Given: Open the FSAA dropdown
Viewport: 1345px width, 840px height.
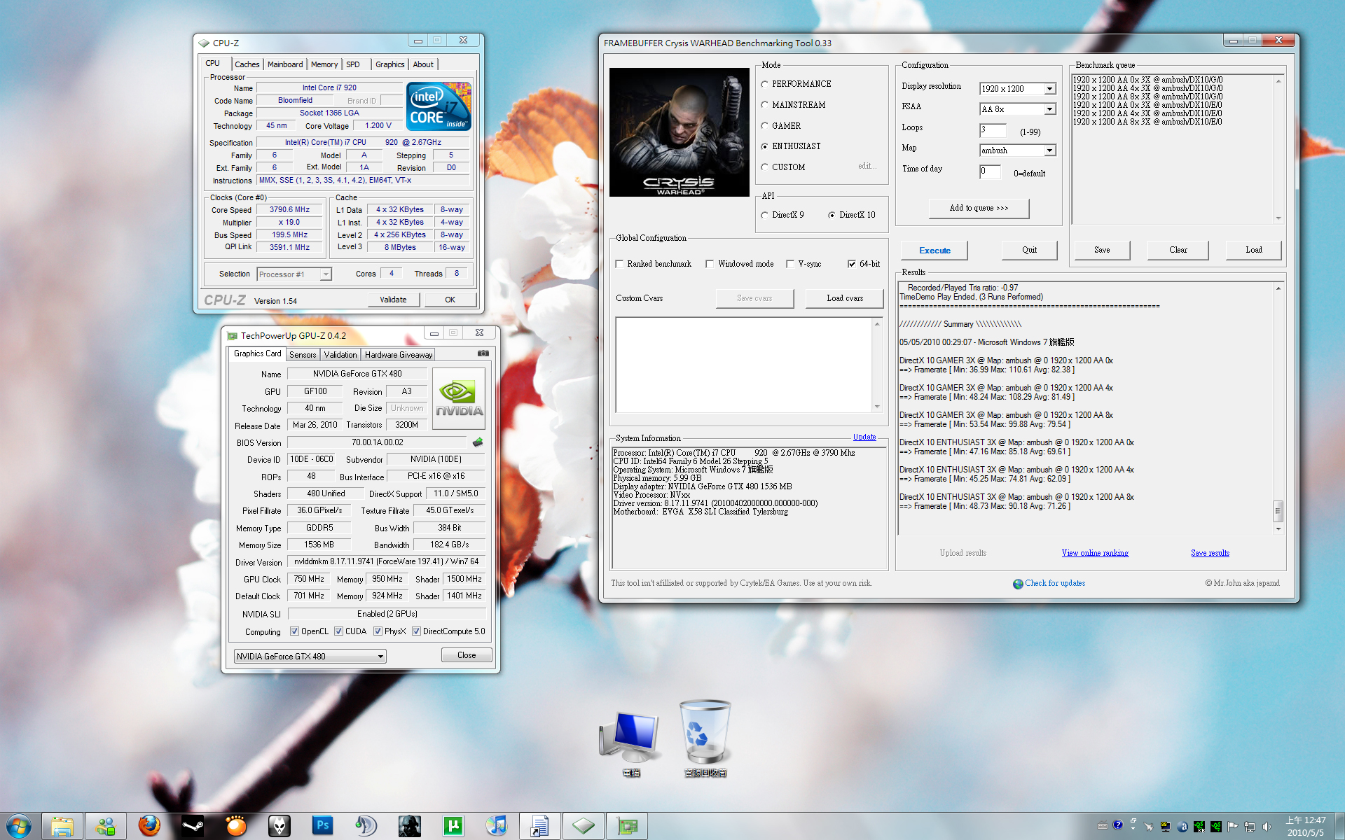Looking at the screenshot, I should pyautogui.click(x=1049, y=109).
